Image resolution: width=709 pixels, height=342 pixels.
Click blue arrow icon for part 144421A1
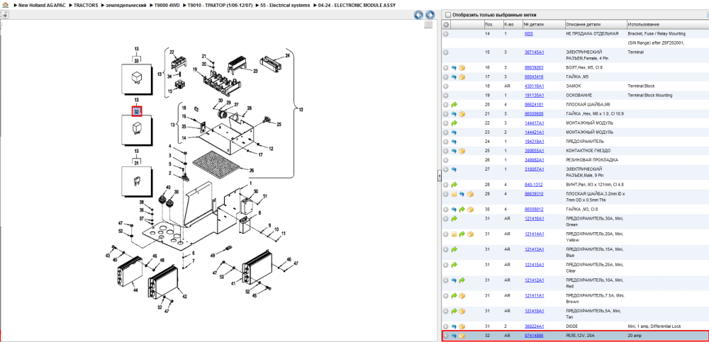pyautogui.click(x=454, y=132)
